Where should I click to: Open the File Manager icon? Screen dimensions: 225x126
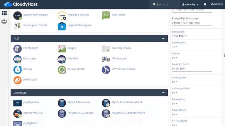pyautogui.click(x=18, y=49)
